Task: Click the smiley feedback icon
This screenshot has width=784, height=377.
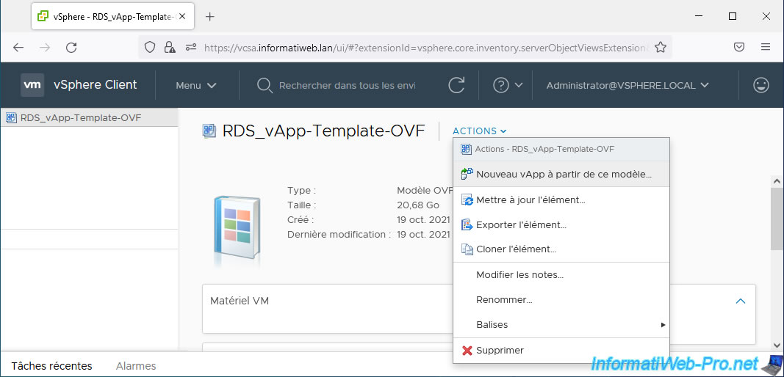Action: click(761, 85)
